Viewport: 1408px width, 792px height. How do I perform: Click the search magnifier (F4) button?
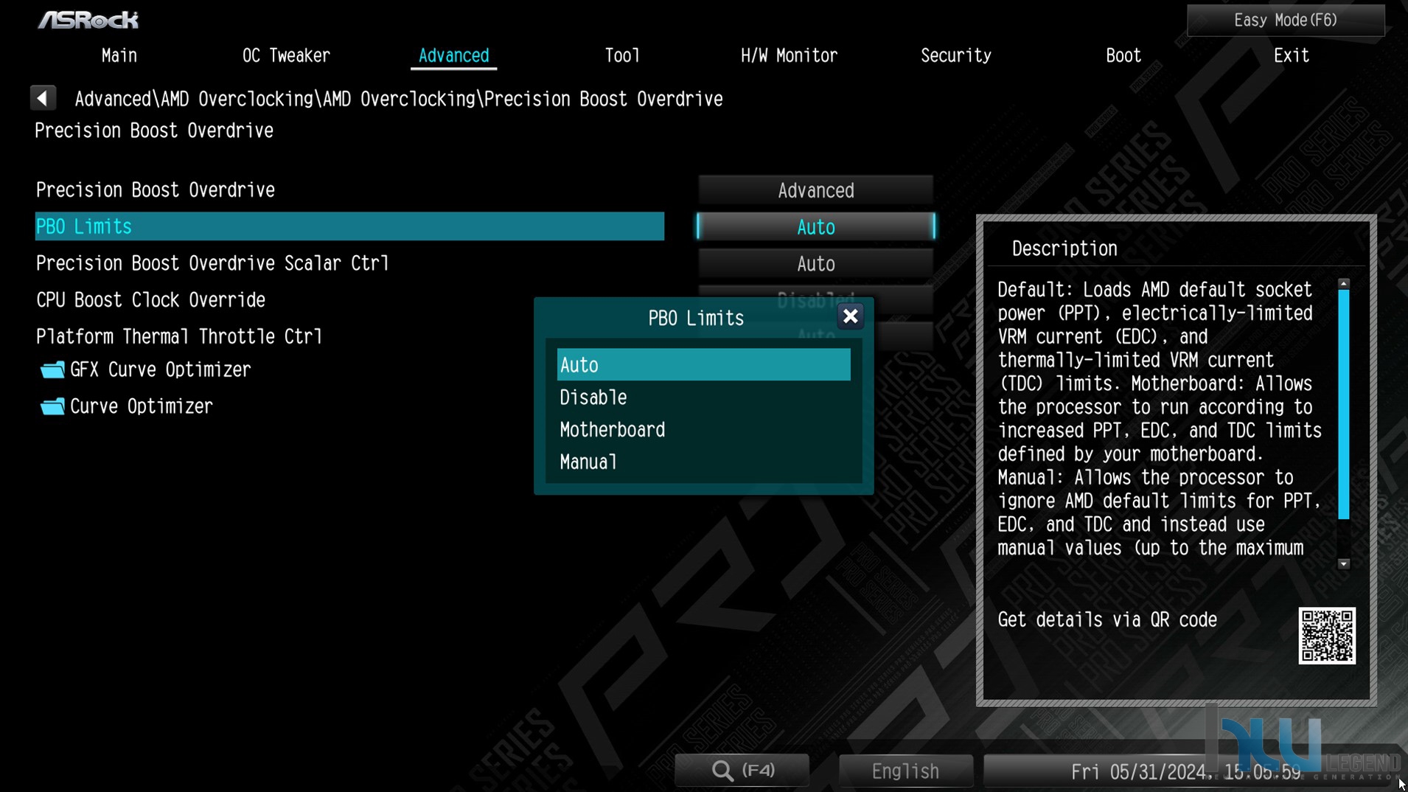(742, 771)
